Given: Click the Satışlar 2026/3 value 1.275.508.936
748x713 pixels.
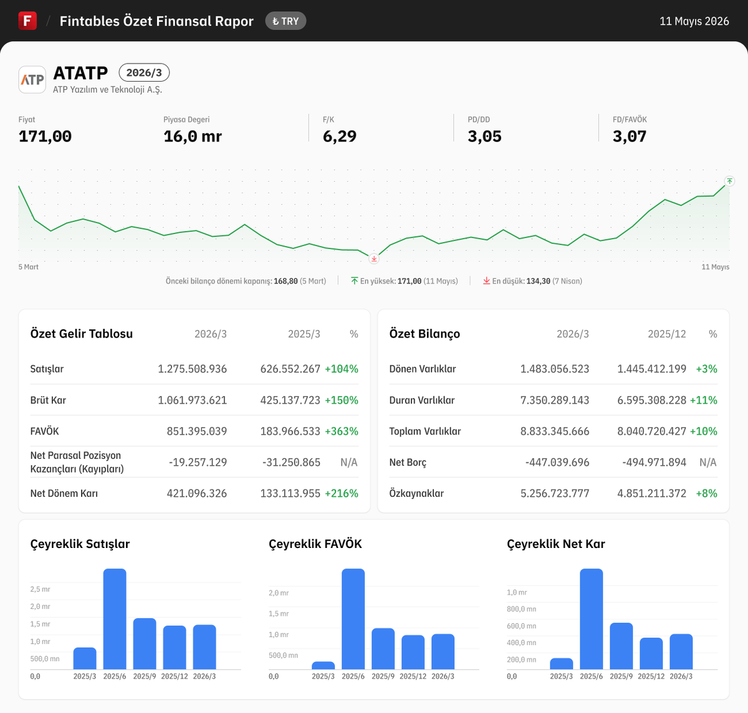Looking at the screenshot, I should pos(192,369).
